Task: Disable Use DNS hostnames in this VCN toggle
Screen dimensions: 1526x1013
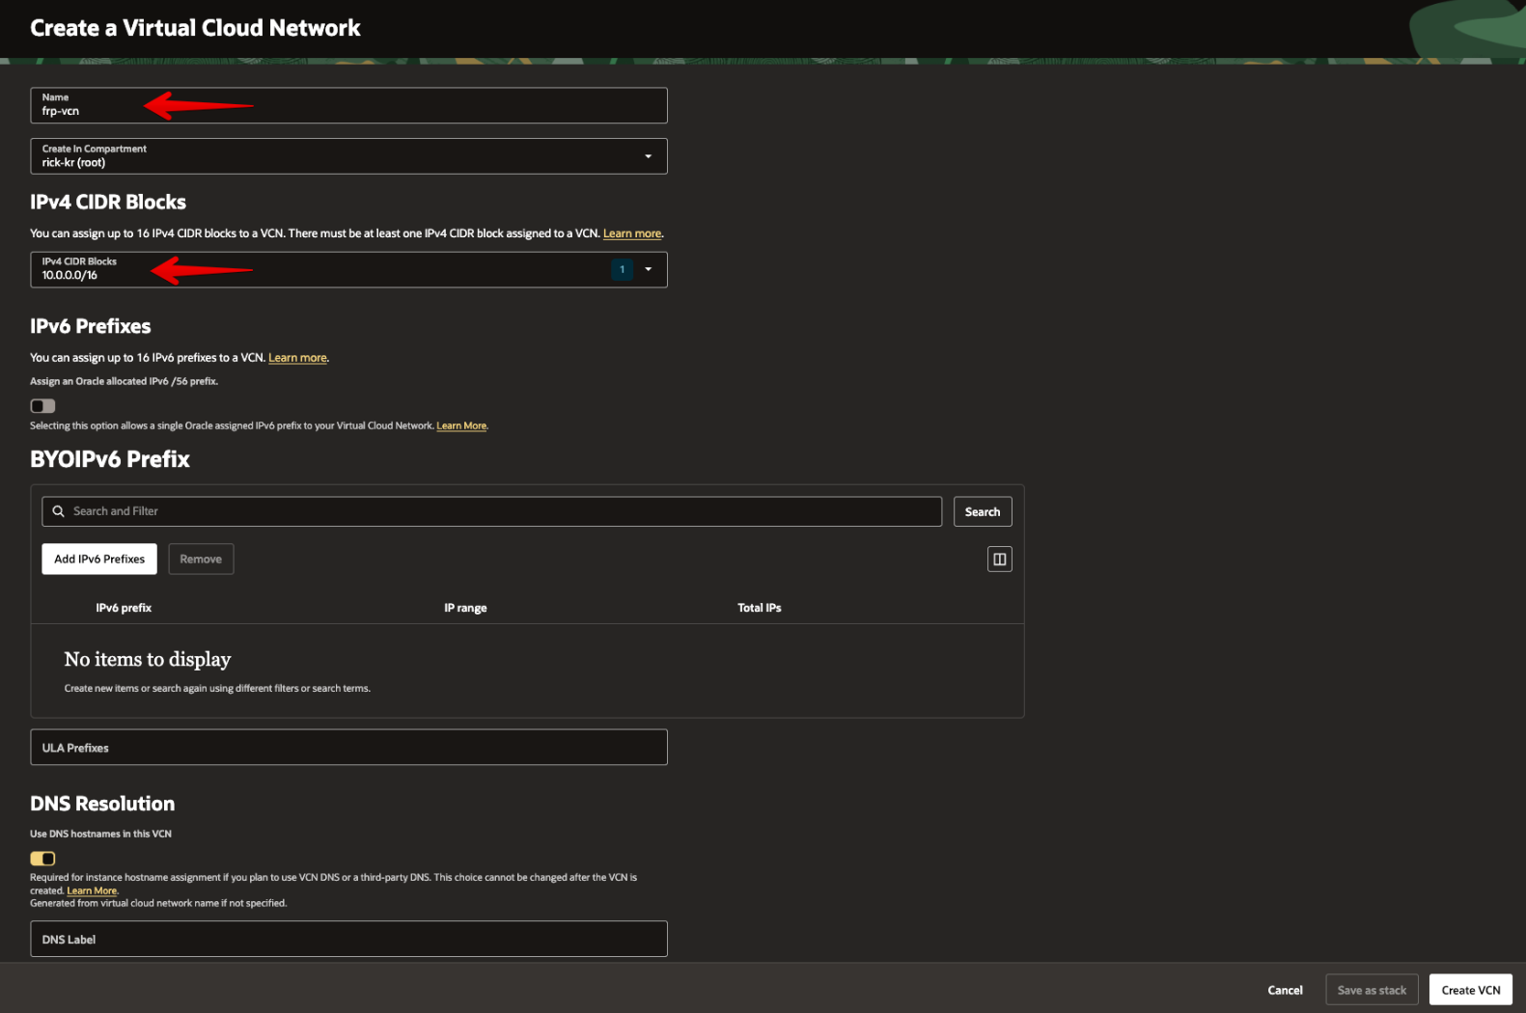Action: click(x=42, y=859)
